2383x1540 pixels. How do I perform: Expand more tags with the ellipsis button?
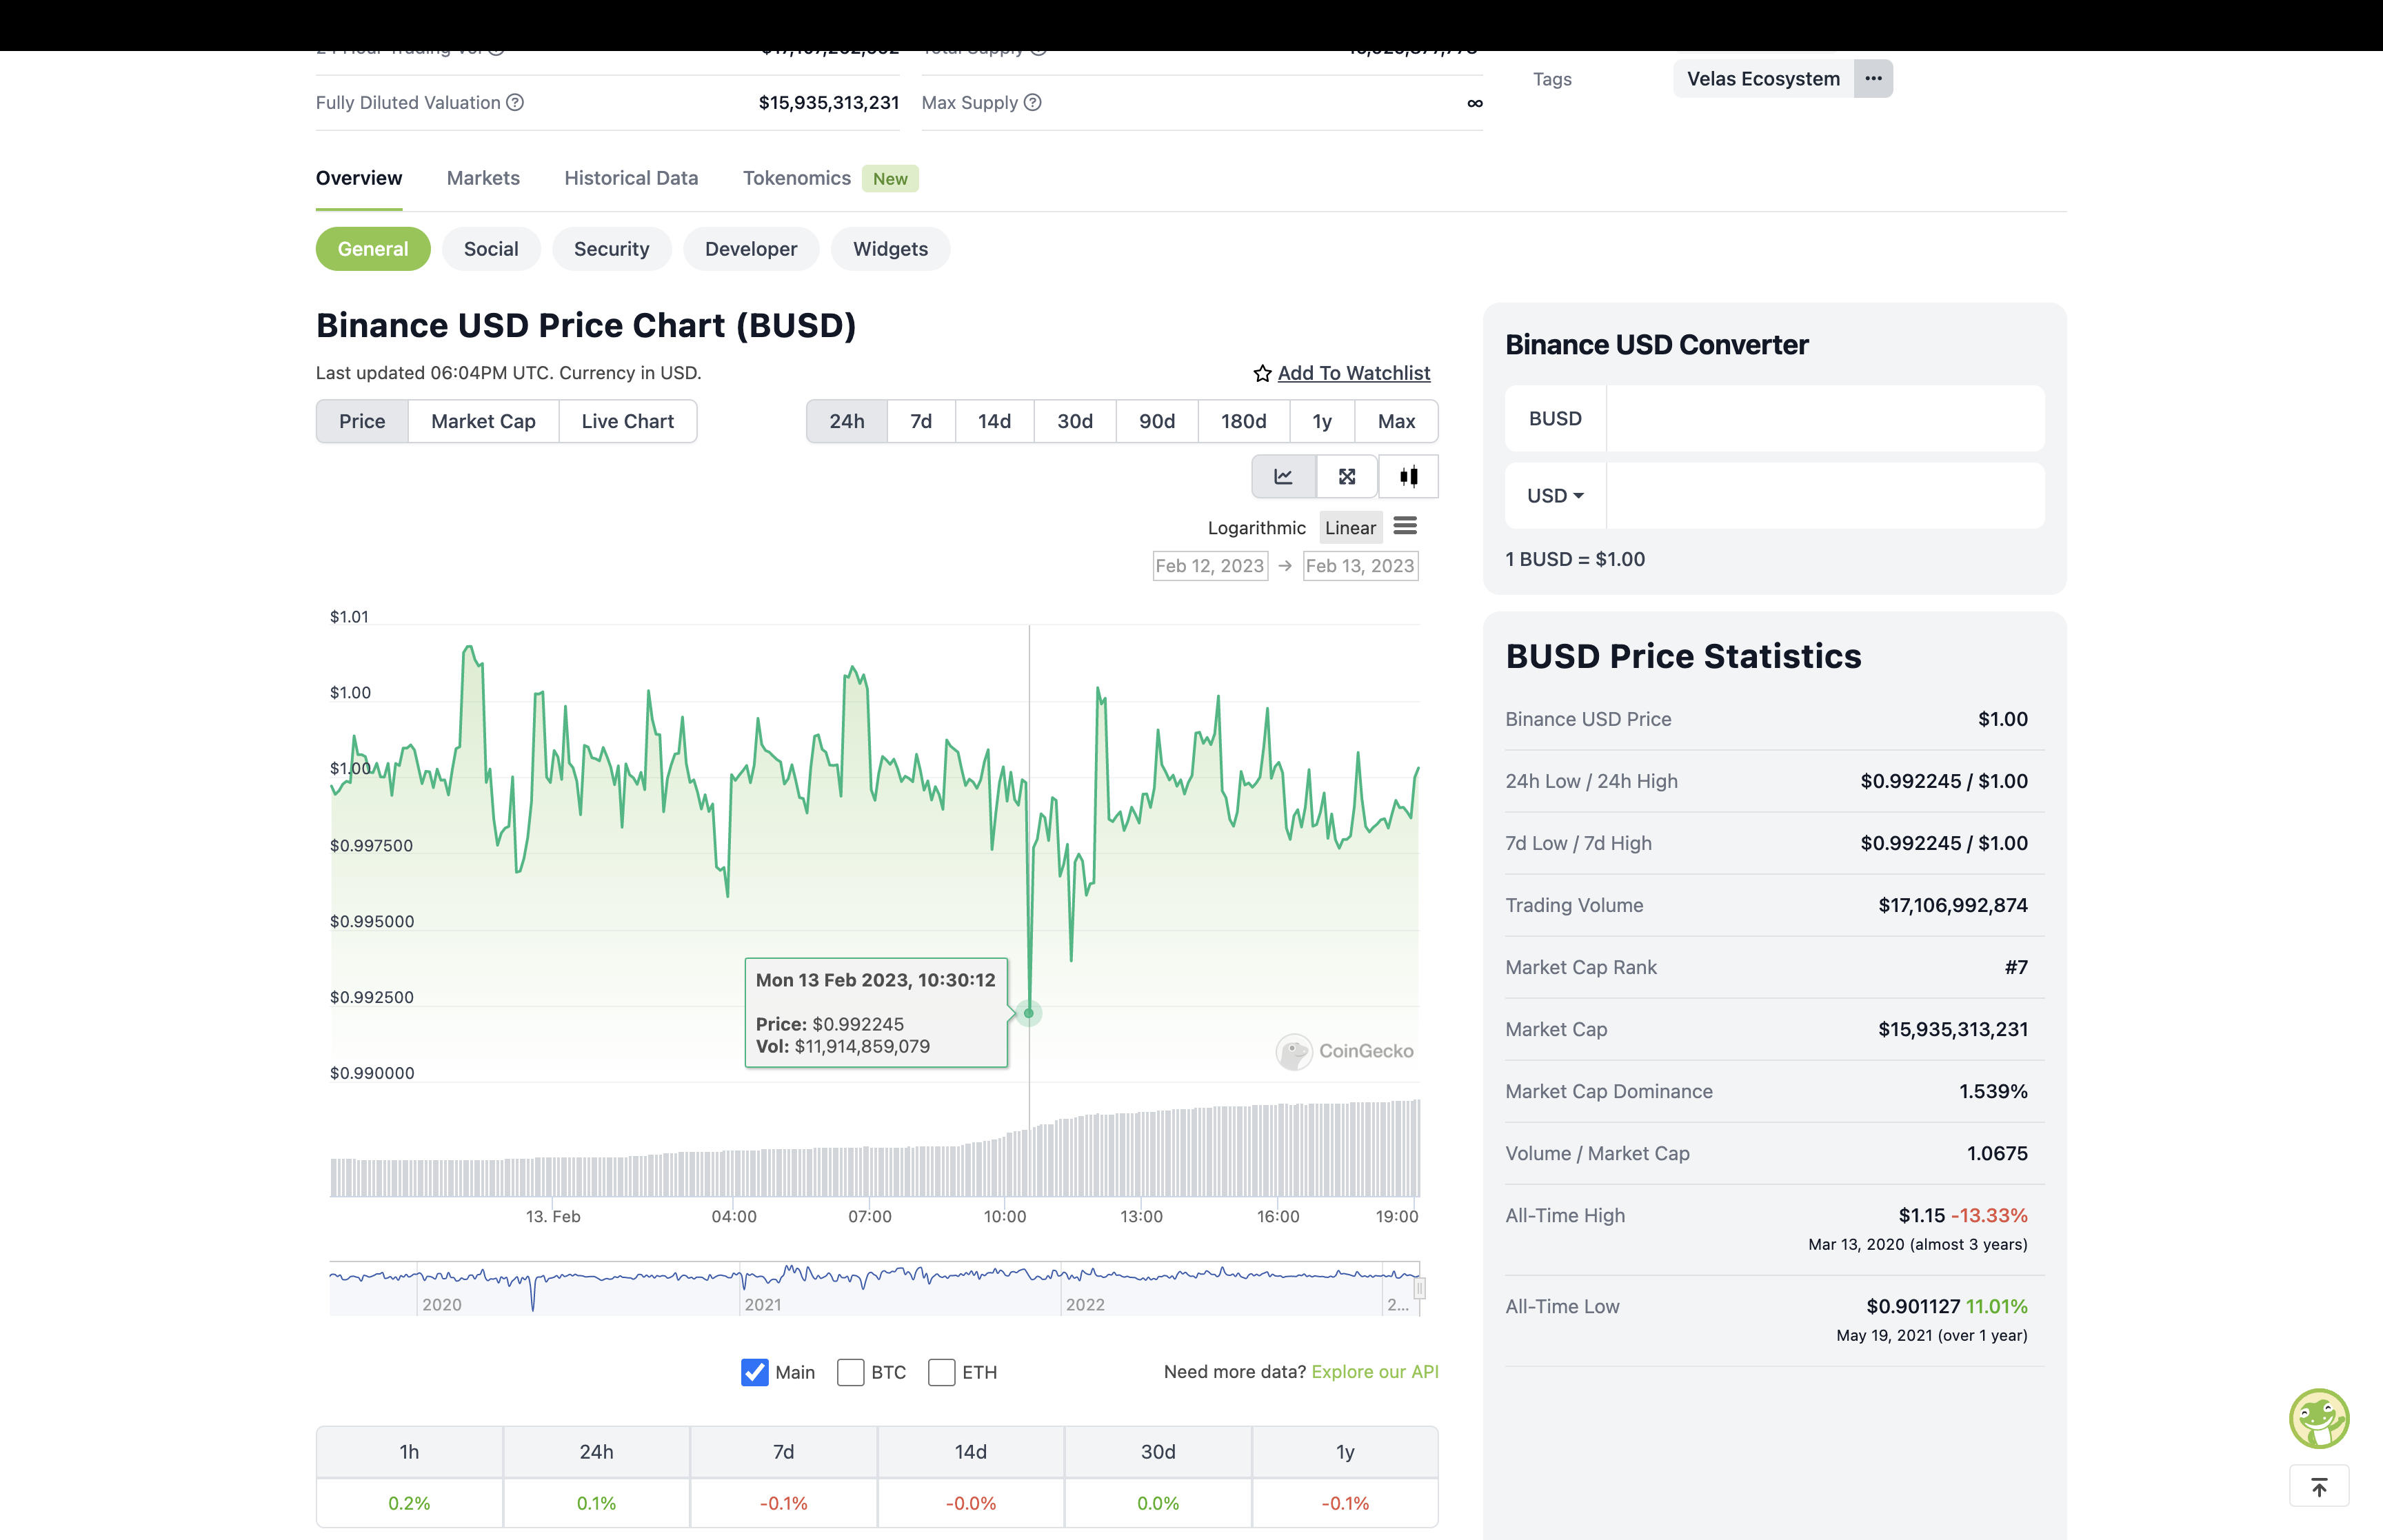[x=1873, y=78]
